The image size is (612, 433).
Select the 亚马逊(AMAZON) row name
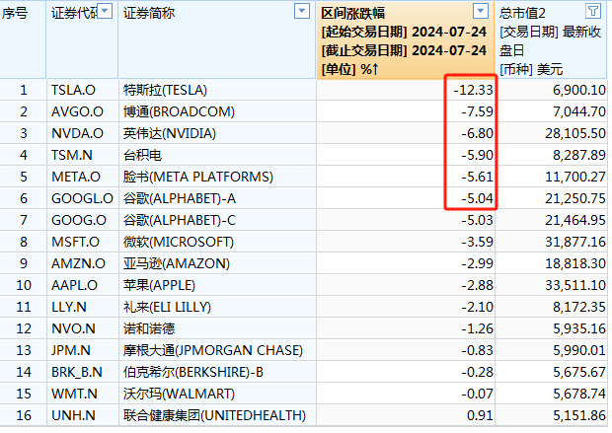click(x=217, y=263)
